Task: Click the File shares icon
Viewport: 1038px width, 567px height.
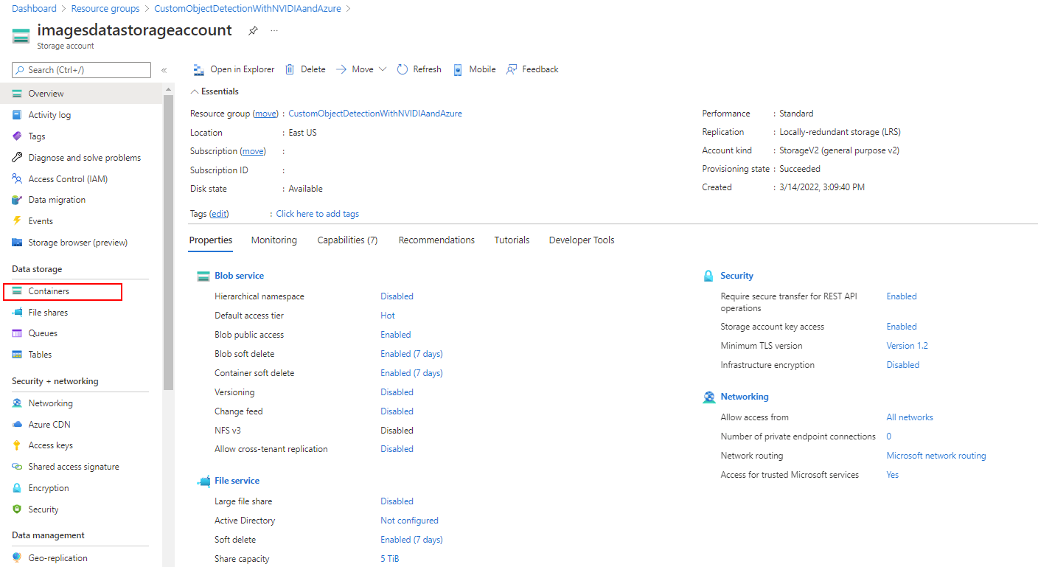Action: (17, 313)
